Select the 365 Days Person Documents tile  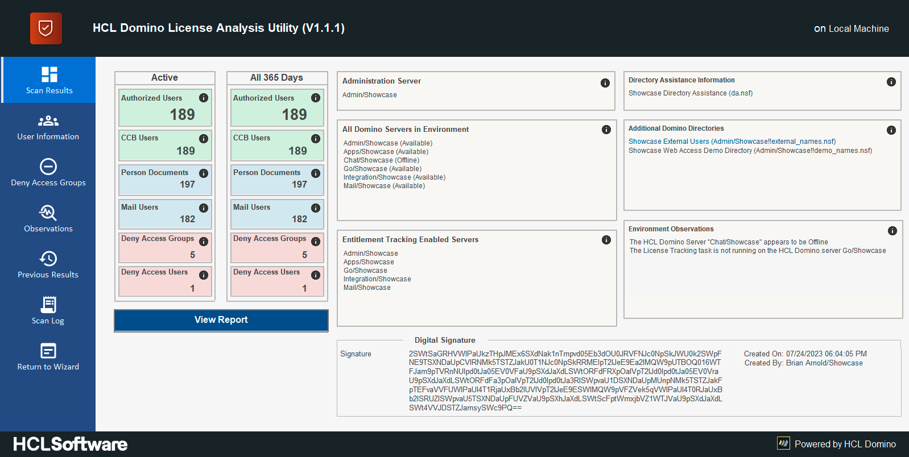(277, 180)
